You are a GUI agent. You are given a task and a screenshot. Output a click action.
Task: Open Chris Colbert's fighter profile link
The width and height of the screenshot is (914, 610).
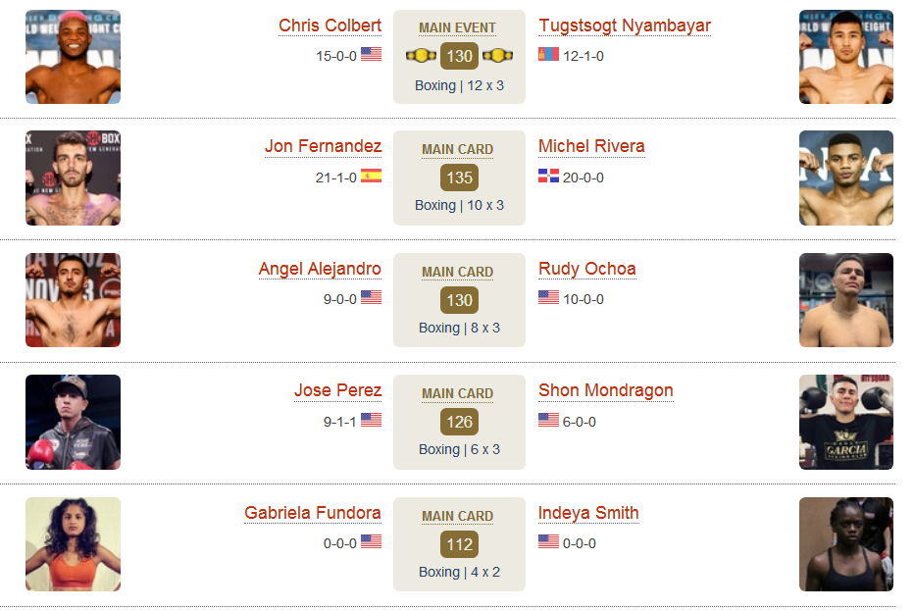coord(330,25)
